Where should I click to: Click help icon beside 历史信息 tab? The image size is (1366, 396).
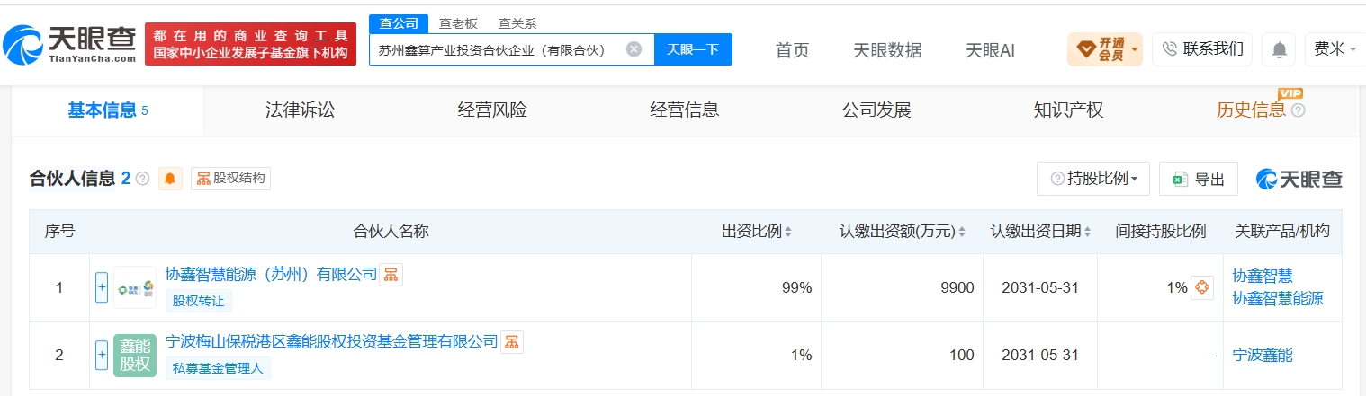coord(1298,110)
